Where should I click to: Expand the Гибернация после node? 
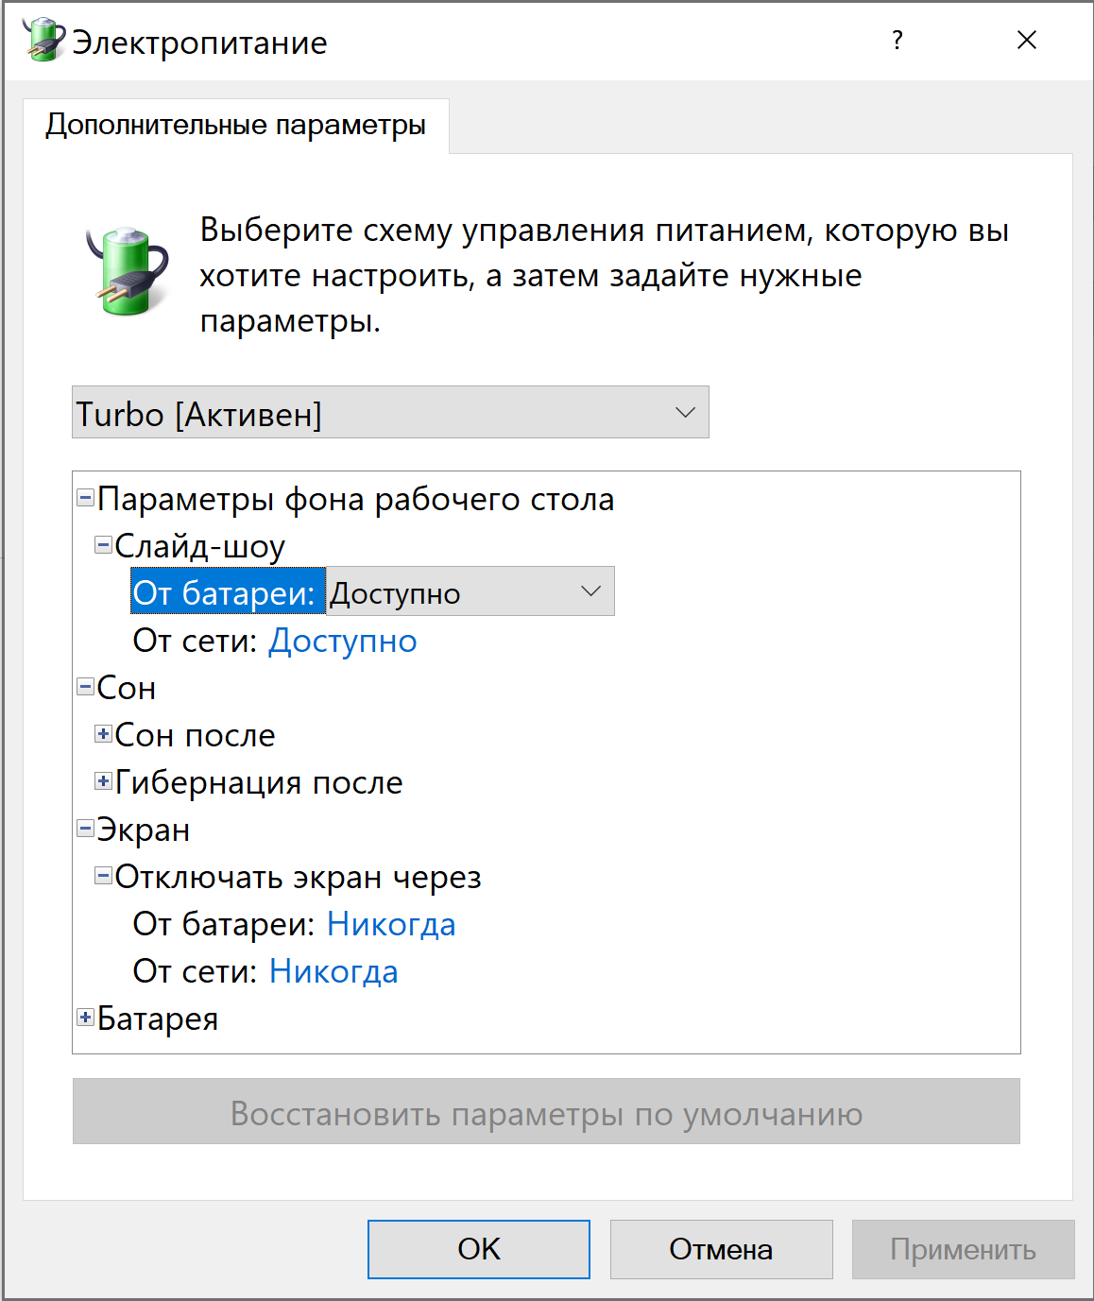[x=104, y=780]
